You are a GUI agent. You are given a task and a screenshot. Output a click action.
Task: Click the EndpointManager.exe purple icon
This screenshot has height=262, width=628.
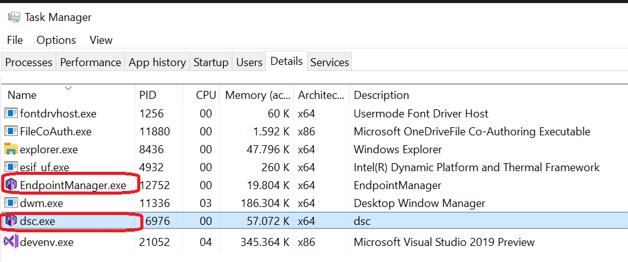[11, 185]
